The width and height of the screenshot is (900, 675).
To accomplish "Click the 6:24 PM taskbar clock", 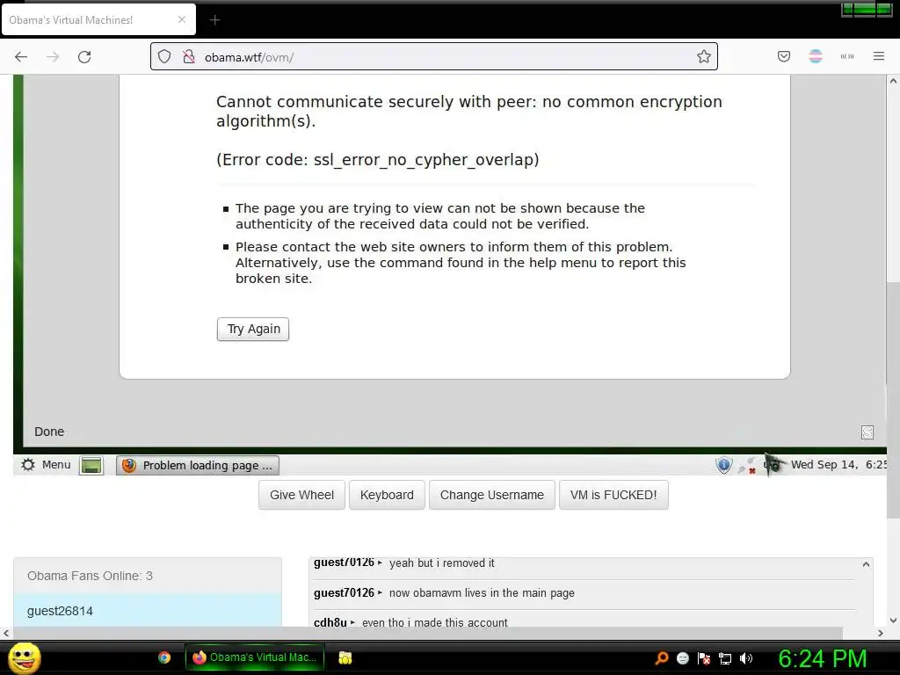I will tap(823, 658).
